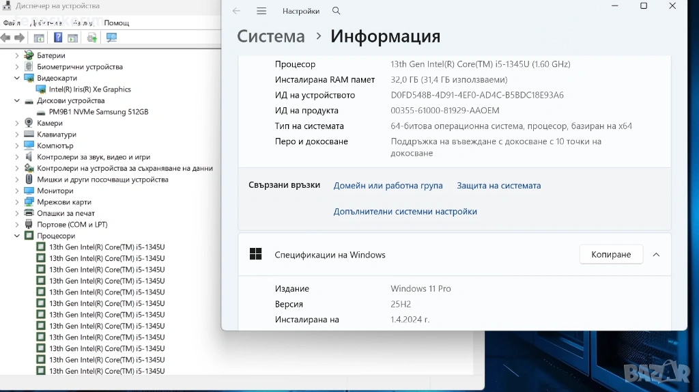Click the update driver toolbar icon

pyautogui.click(x=91, y=38)
